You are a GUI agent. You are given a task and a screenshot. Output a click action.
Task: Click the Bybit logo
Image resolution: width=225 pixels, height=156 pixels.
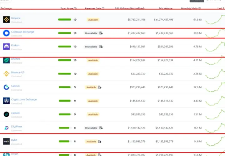7,141
